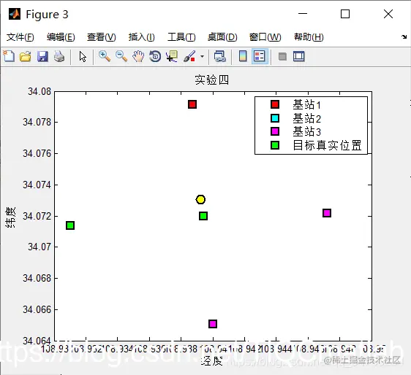The width and height of the screenshot is (411, 375).
Task: Select the 基站2 legend label
Action: (x=306, y=118)
